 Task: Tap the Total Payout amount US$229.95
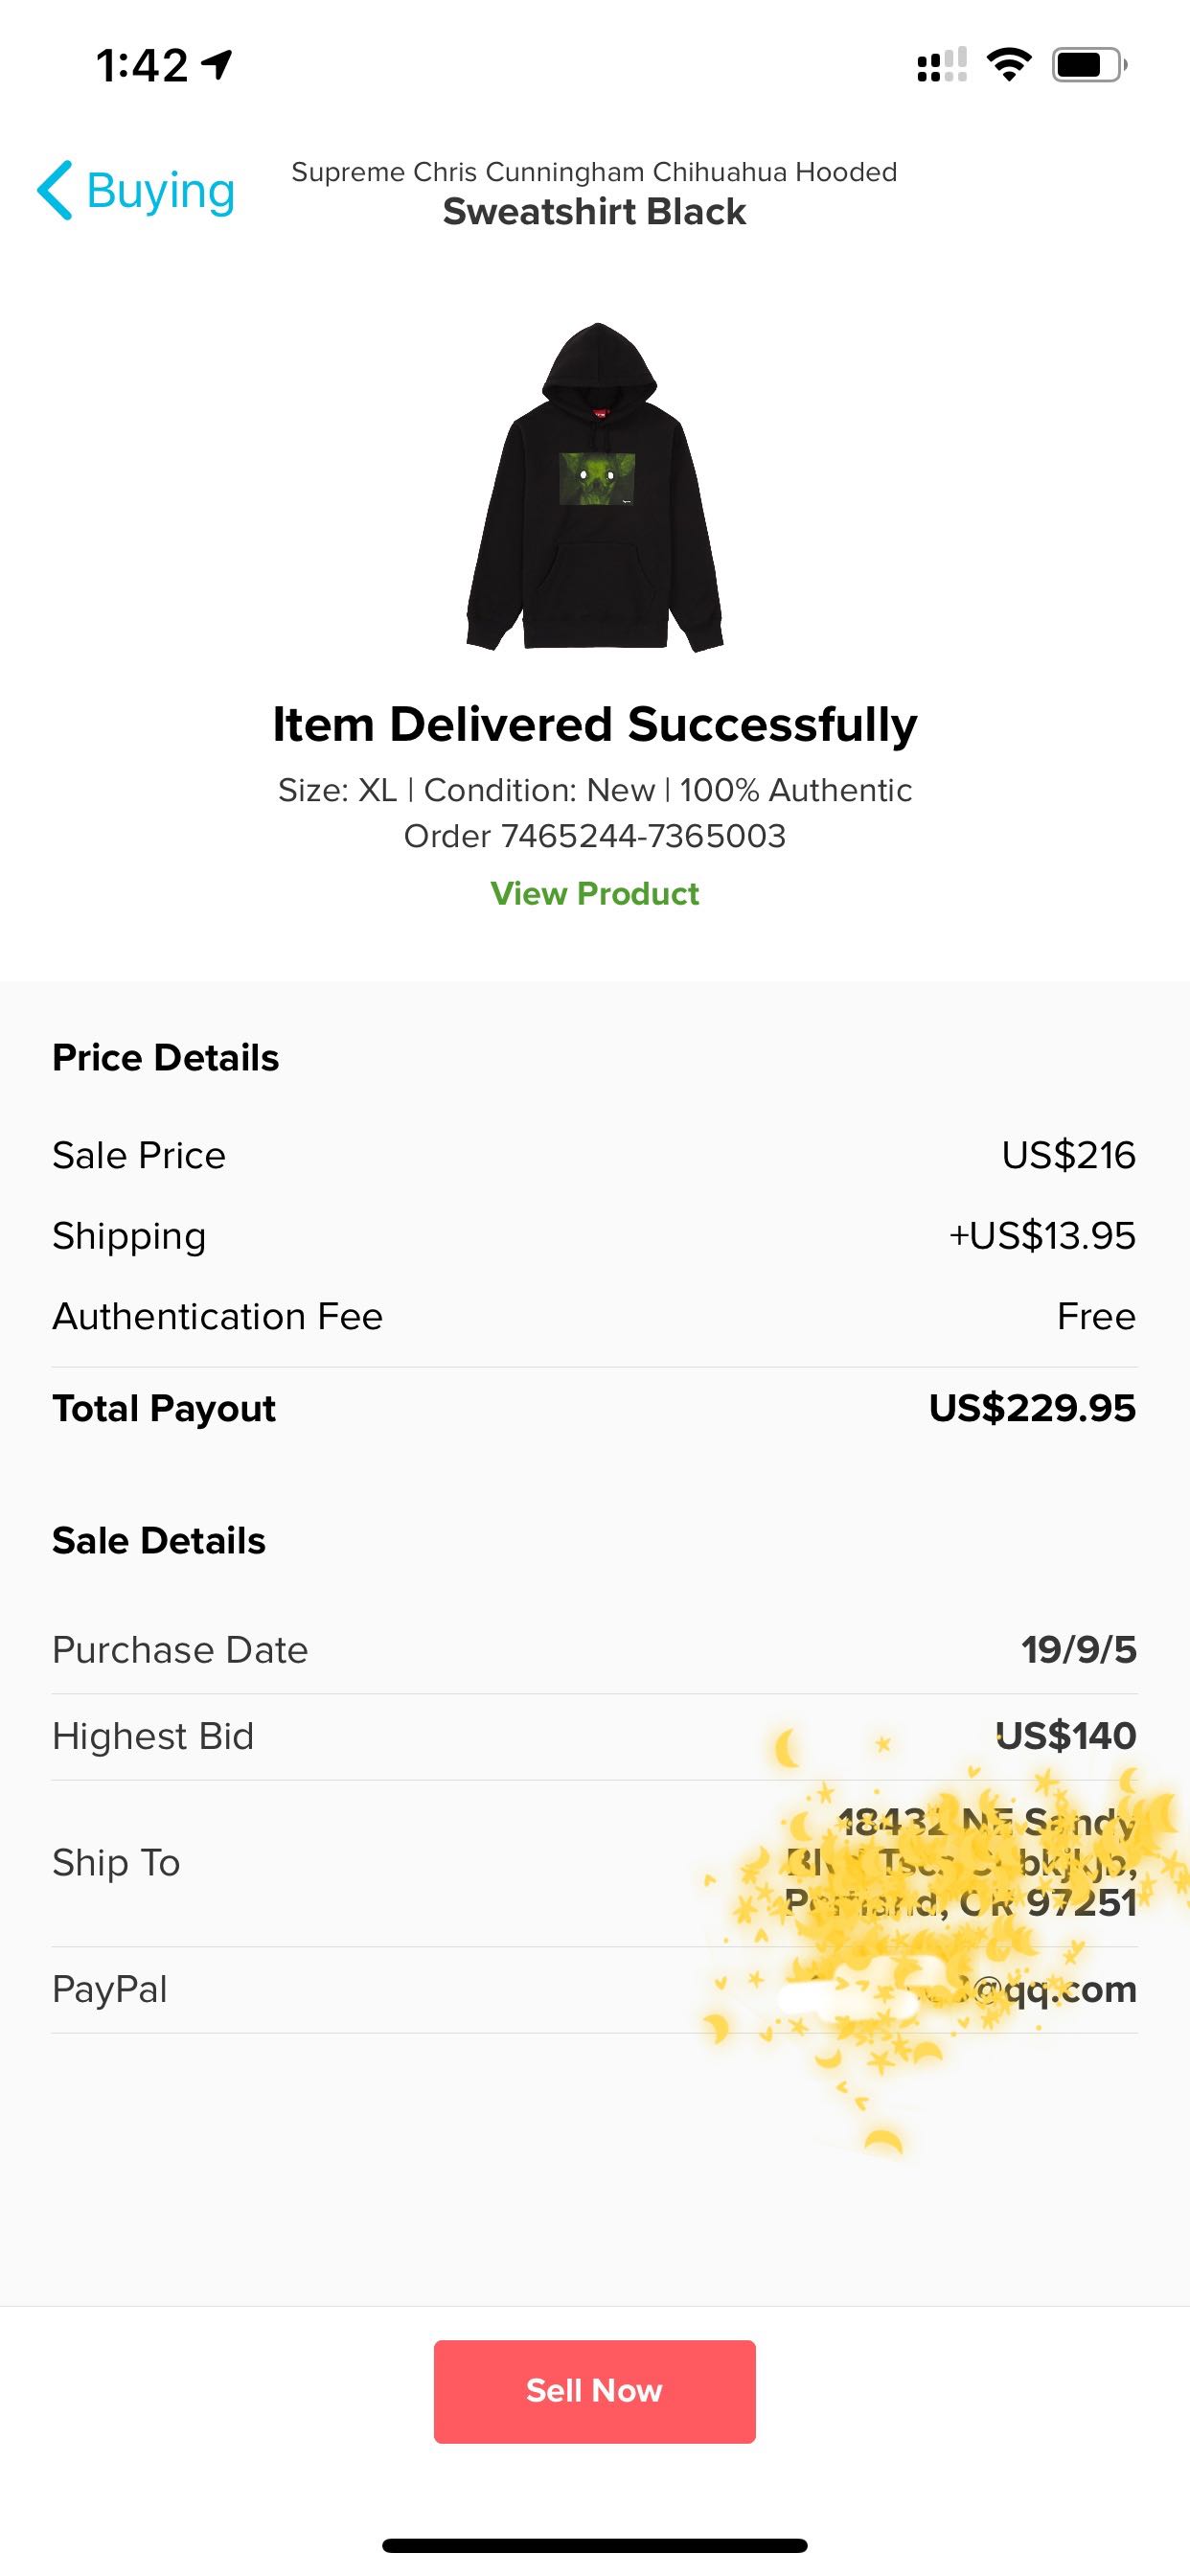(x=1032, y=1408)
